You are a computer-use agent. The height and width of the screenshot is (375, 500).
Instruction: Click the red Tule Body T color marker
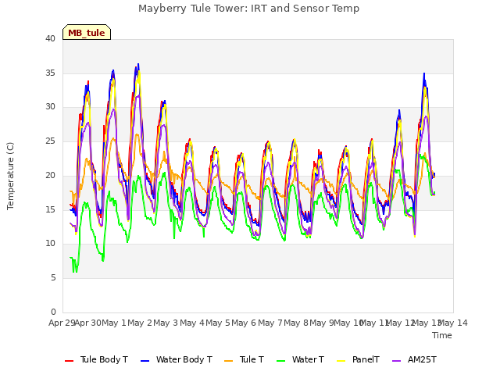69,361
